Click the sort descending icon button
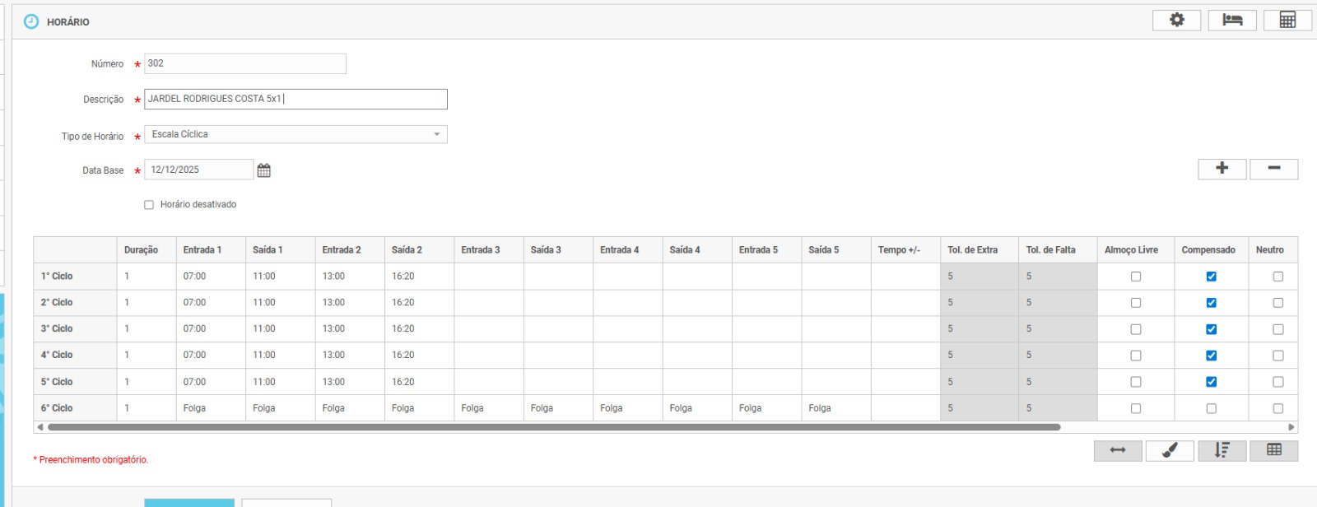The image size is (1317, 507). (x=1222, y=450)
